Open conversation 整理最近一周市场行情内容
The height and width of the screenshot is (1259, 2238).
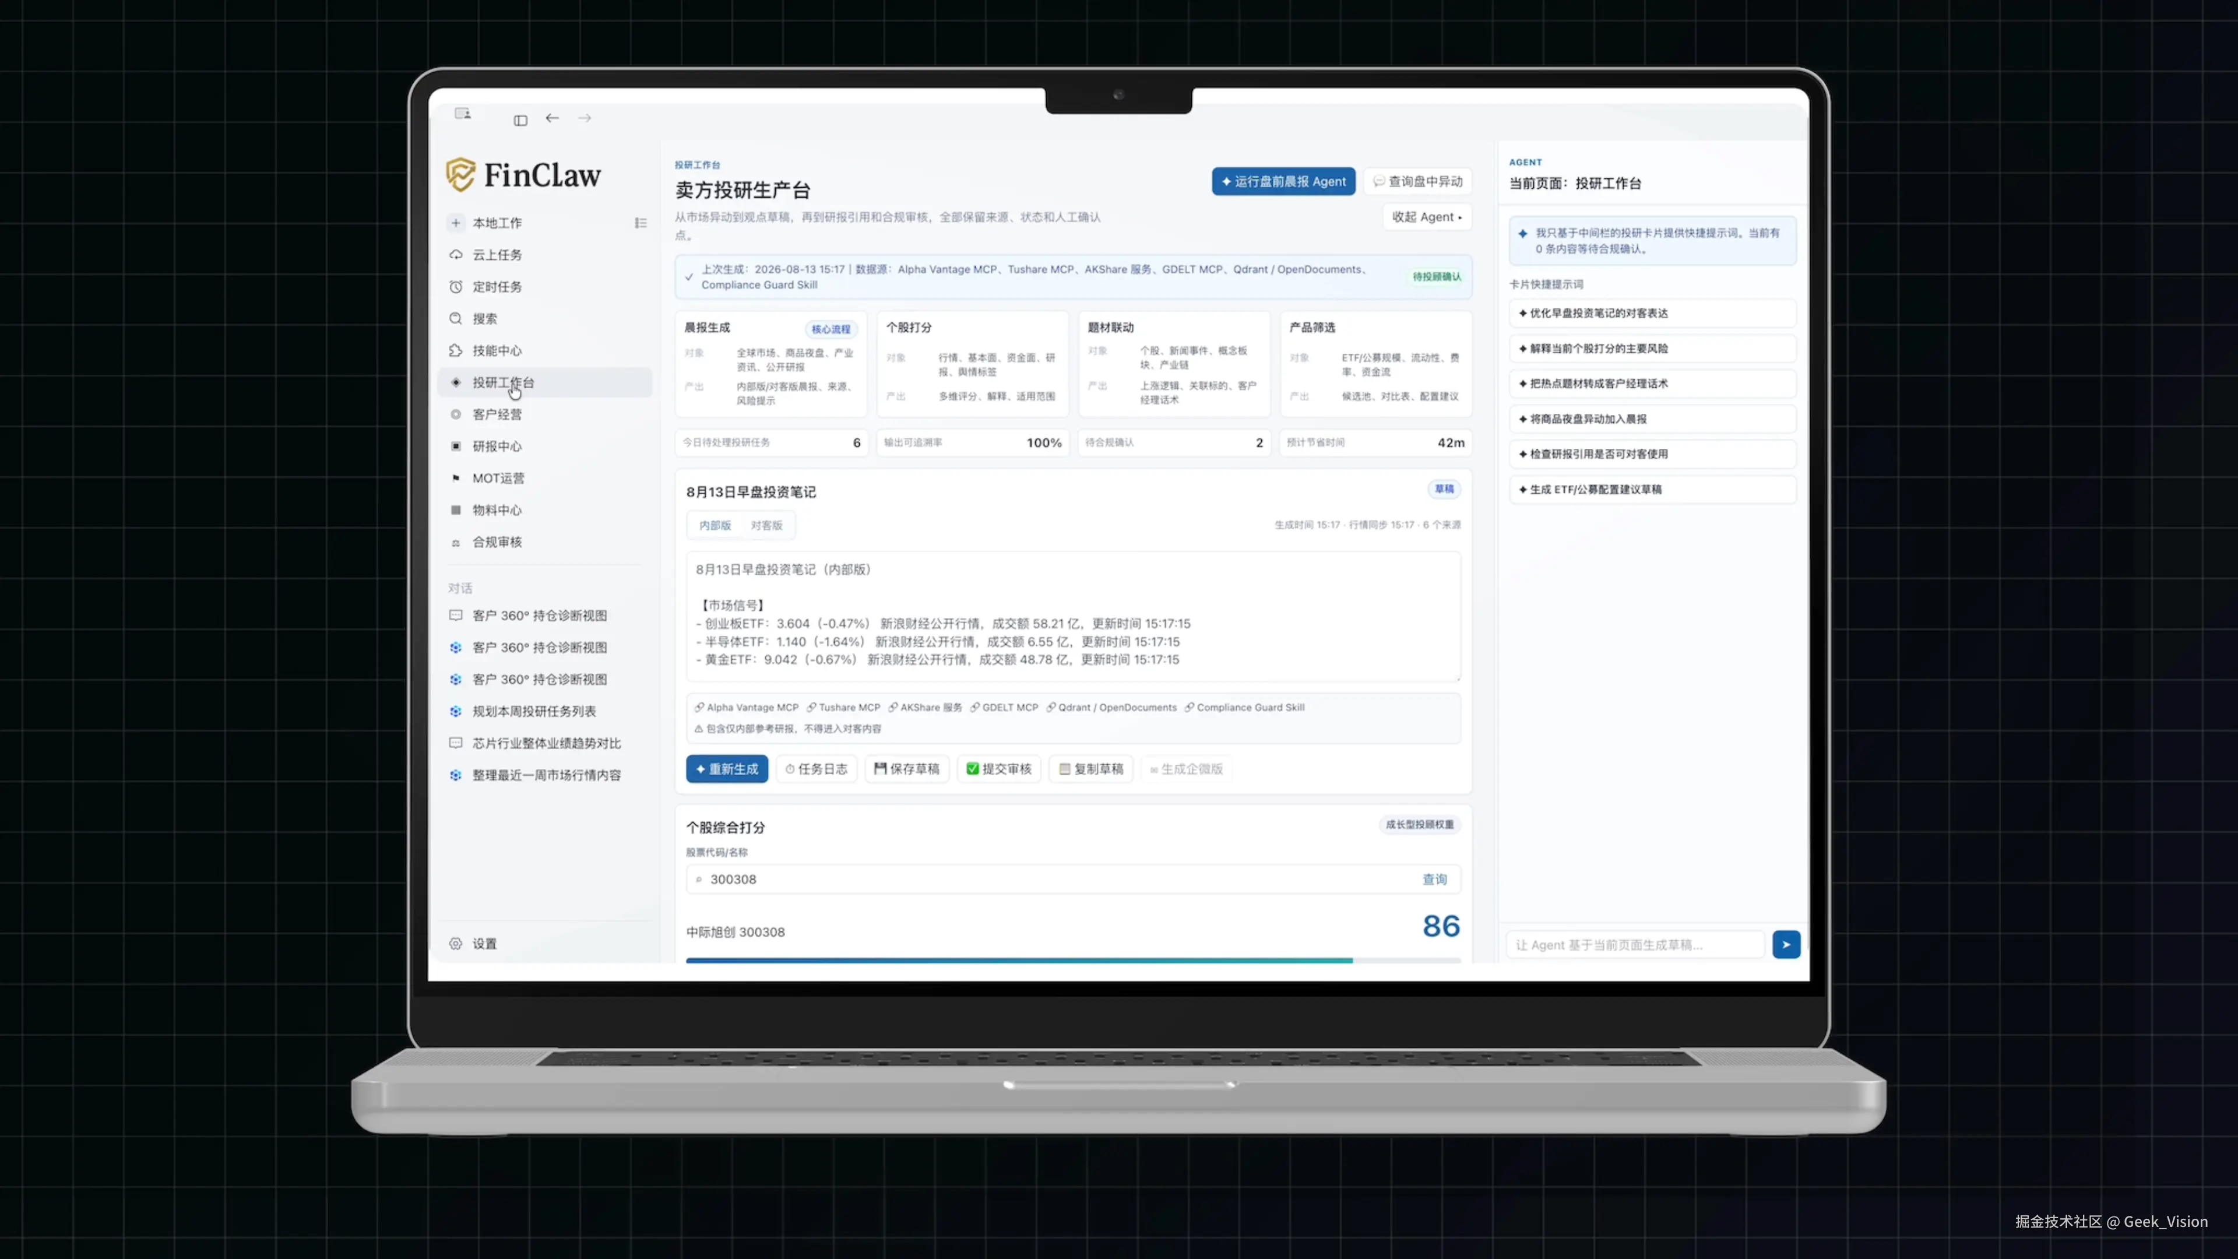[547, 775]
